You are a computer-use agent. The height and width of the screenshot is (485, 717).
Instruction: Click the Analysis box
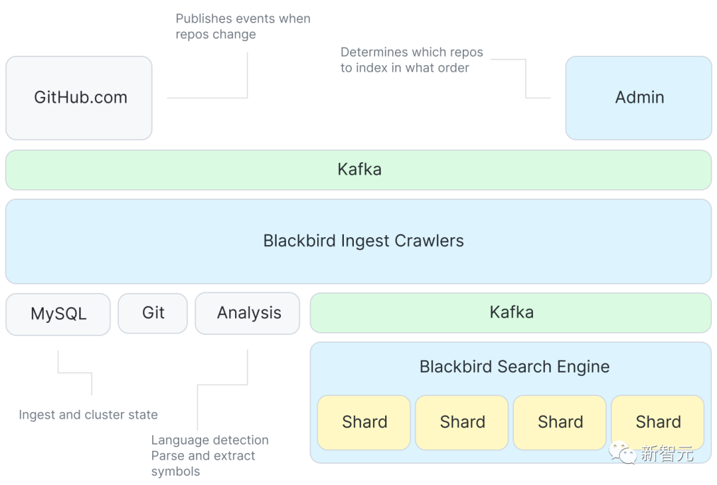[x=249, y=313]
